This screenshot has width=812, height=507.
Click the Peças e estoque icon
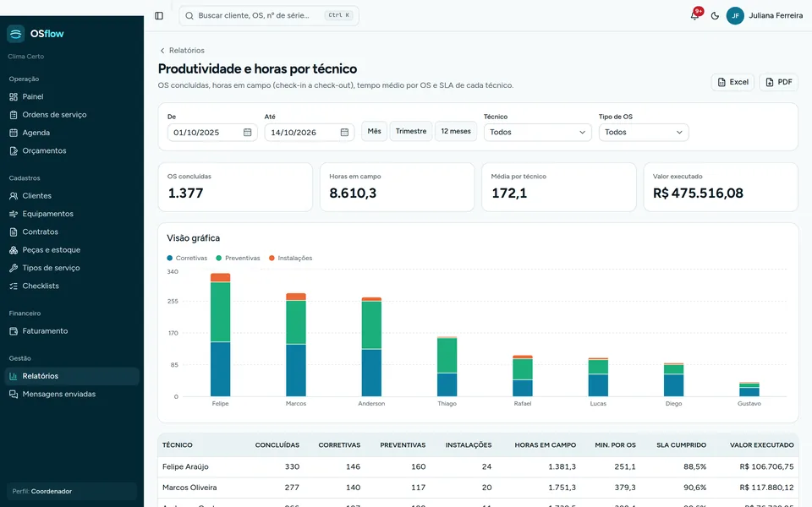coord(14,250)
